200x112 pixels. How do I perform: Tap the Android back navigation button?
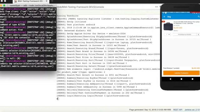(x=170, y=79)
